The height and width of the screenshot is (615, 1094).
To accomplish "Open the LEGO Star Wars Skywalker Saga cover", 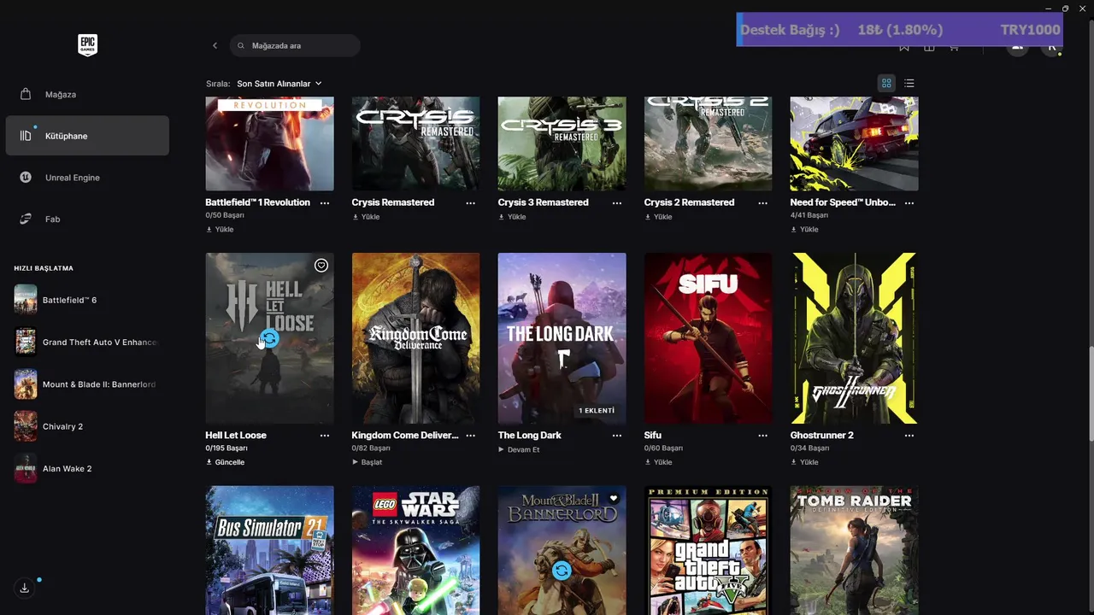I will [415, 550].
